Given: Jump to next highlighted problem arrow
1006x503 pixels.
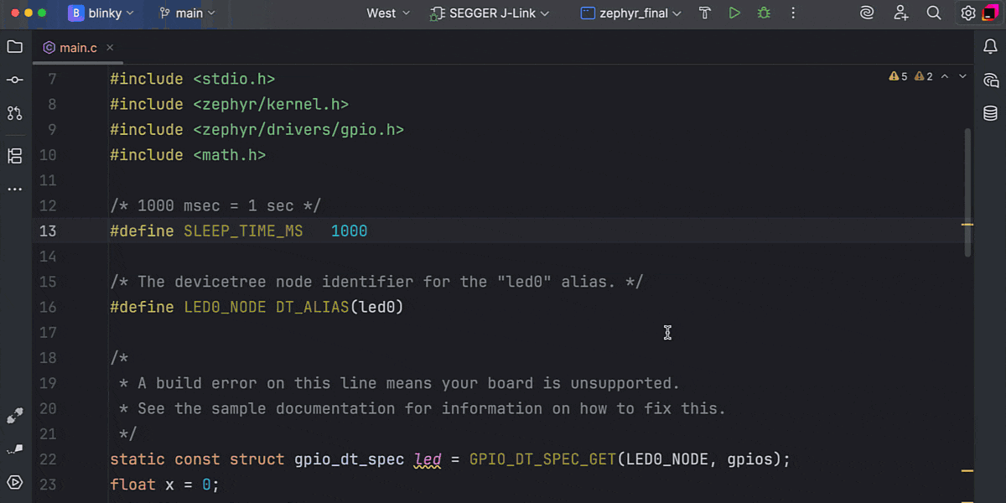Looking at the screenshot, I should [962, 76].
